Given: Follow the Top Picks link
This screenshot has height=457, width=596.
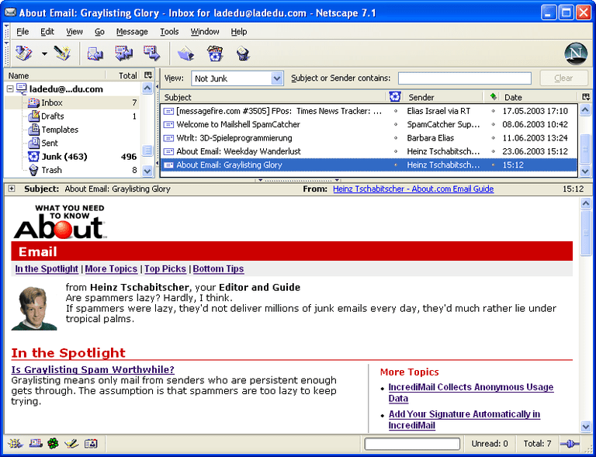Looking at the screenshot, I should 165,268.
